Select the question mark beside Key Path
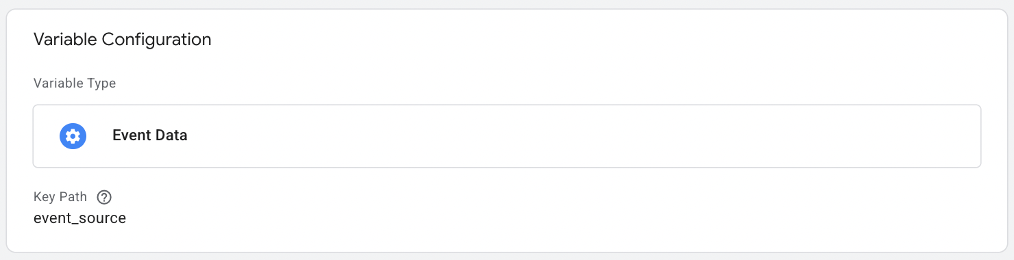The height and width of the screenshot is (260, 1014). (x=104, y=197)
